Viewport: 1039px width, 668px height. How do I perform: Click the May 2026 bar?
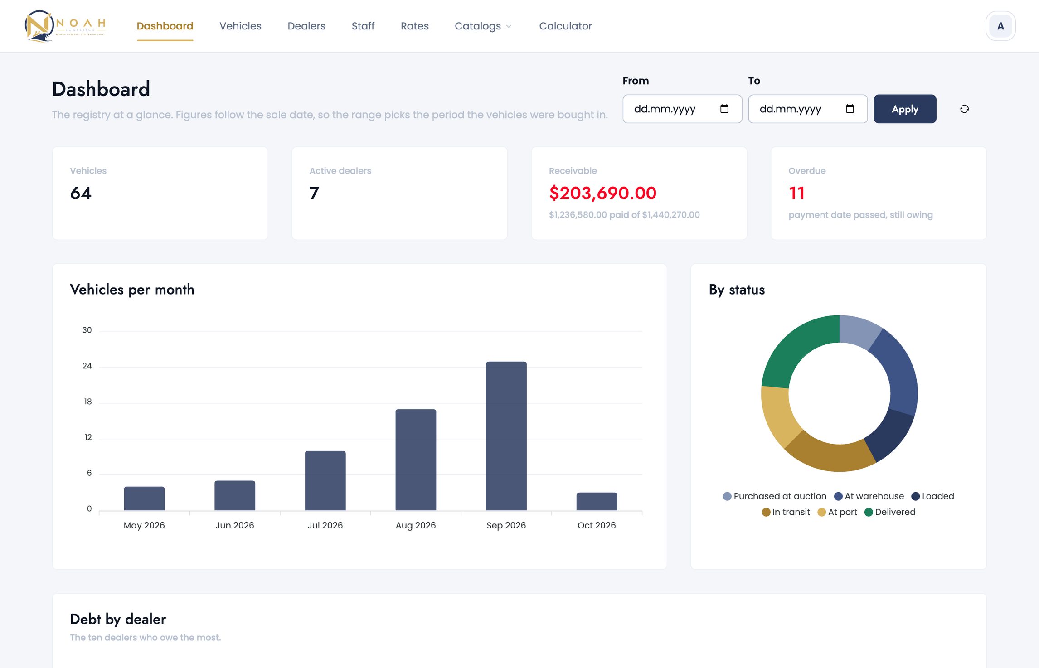point(144,499)
